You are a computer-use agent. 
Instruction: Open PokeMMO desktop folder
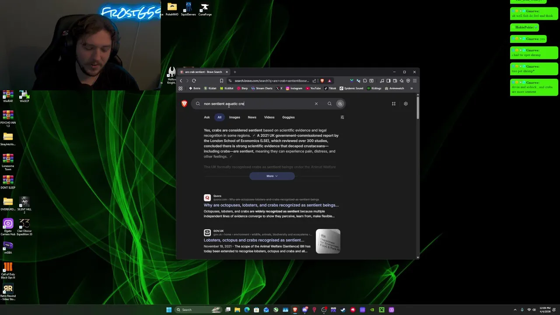(x=172, y=9)
